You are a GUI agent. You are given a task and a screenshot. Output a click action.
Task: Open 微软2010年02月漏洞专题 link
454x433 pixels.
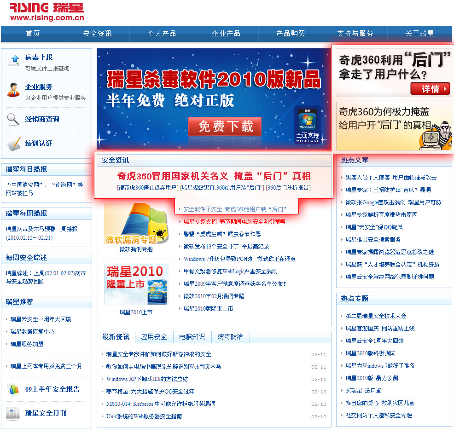(x=214, y=296)
